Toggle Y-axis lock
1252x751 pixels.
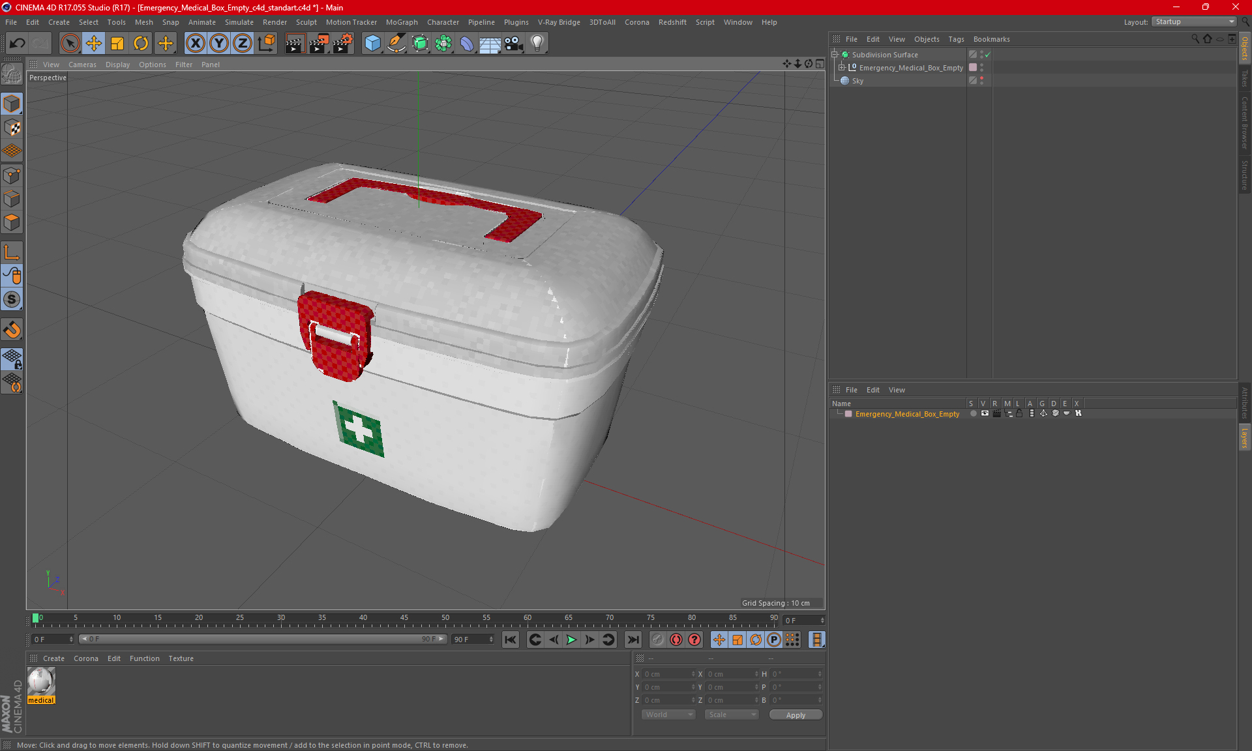pyautogui.click(x=219, y=44)
